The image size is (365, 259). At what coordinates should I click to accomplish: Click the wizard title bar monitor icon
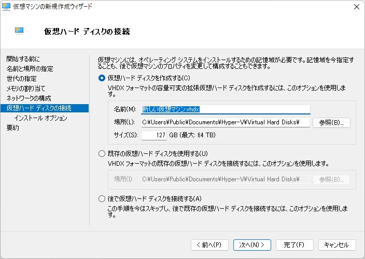pos(6,7)
